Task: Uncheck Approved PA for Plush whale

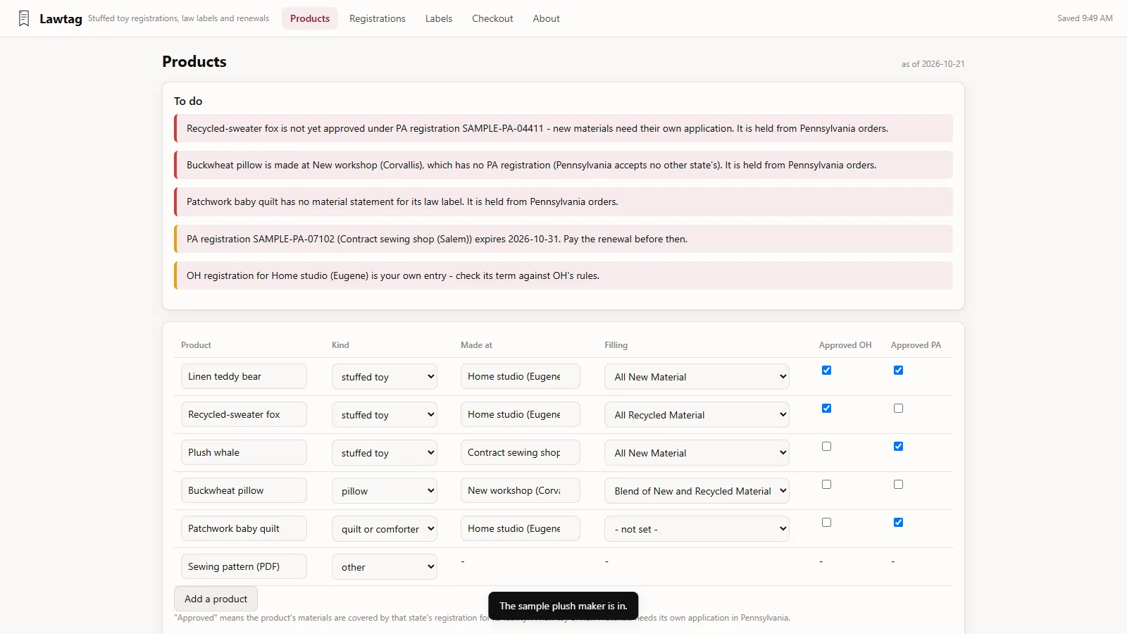Action: click(898, 447)
